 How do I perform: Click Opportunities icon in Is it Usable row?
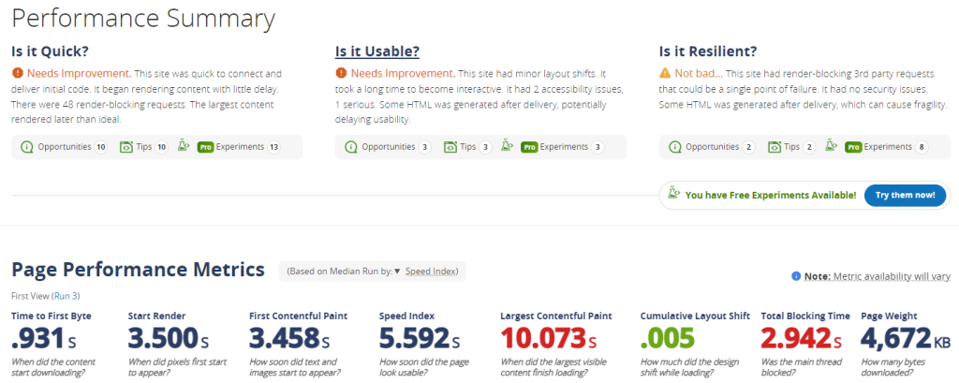click(x=350, y=147)
